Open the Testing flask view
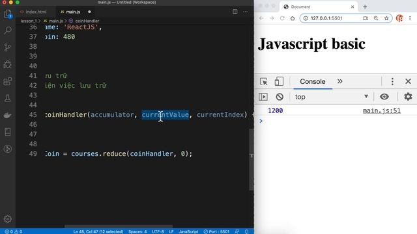Screen dimensions: 417x234 (8, 98)
